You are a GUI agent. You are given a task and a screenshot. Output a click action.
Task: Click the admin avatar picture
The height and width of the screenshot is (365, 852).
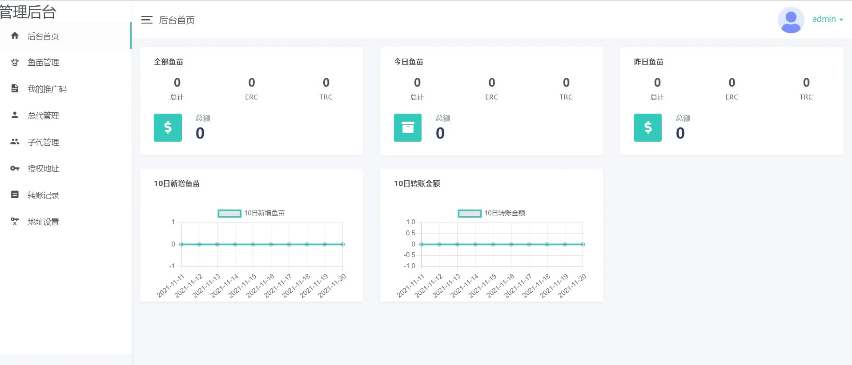click(791, 20)
